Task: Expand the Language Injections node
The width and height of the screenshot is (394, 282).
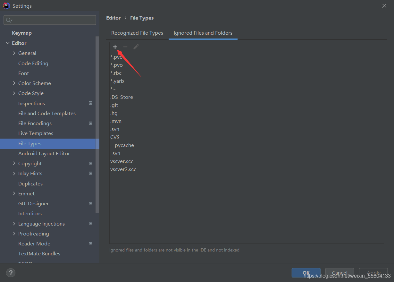Action: click(14, 224)
